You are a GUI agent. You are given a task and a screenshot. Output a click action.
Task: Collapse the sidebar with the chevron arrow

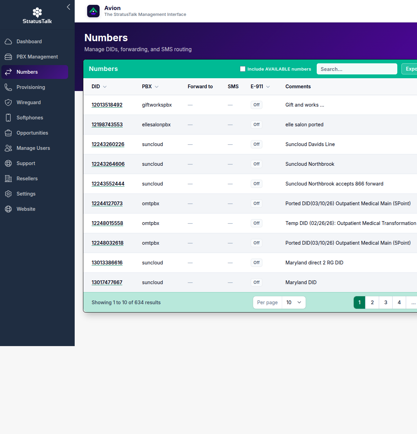tap(68, 7)
